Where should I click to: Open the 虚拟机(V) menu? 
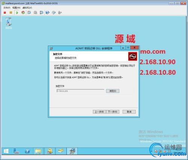point(27,8)
